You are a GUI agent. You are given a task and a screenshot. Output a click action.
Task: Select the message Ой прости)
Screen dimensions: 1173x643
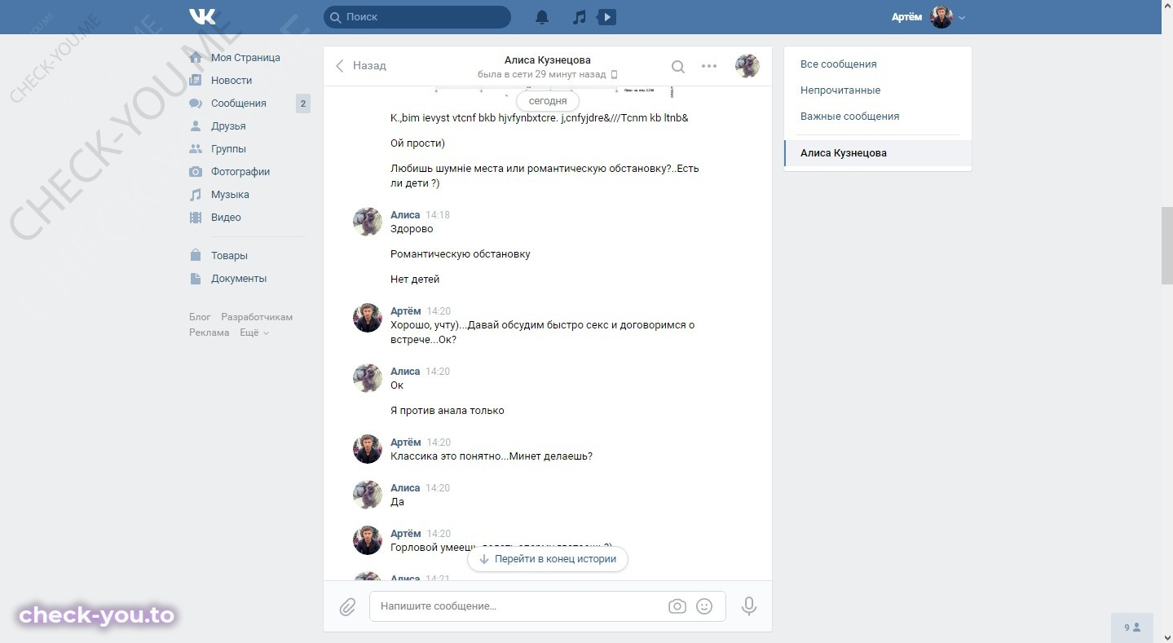click(417, 143)
